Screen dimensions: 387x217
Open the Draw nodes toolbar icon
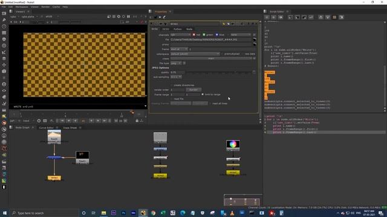pyautogui.click(x=4, y=20)
